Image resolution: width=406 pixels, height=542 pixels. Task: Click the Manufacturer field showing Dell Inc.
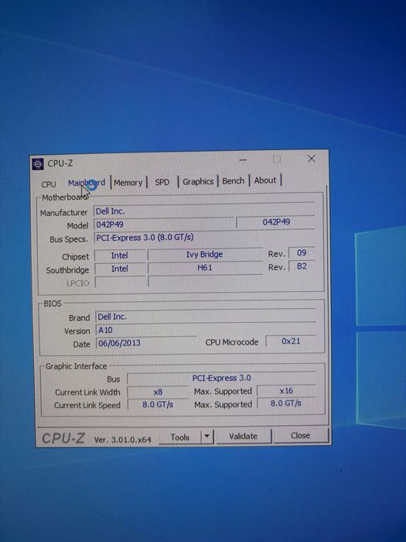[x=203, y=211]
